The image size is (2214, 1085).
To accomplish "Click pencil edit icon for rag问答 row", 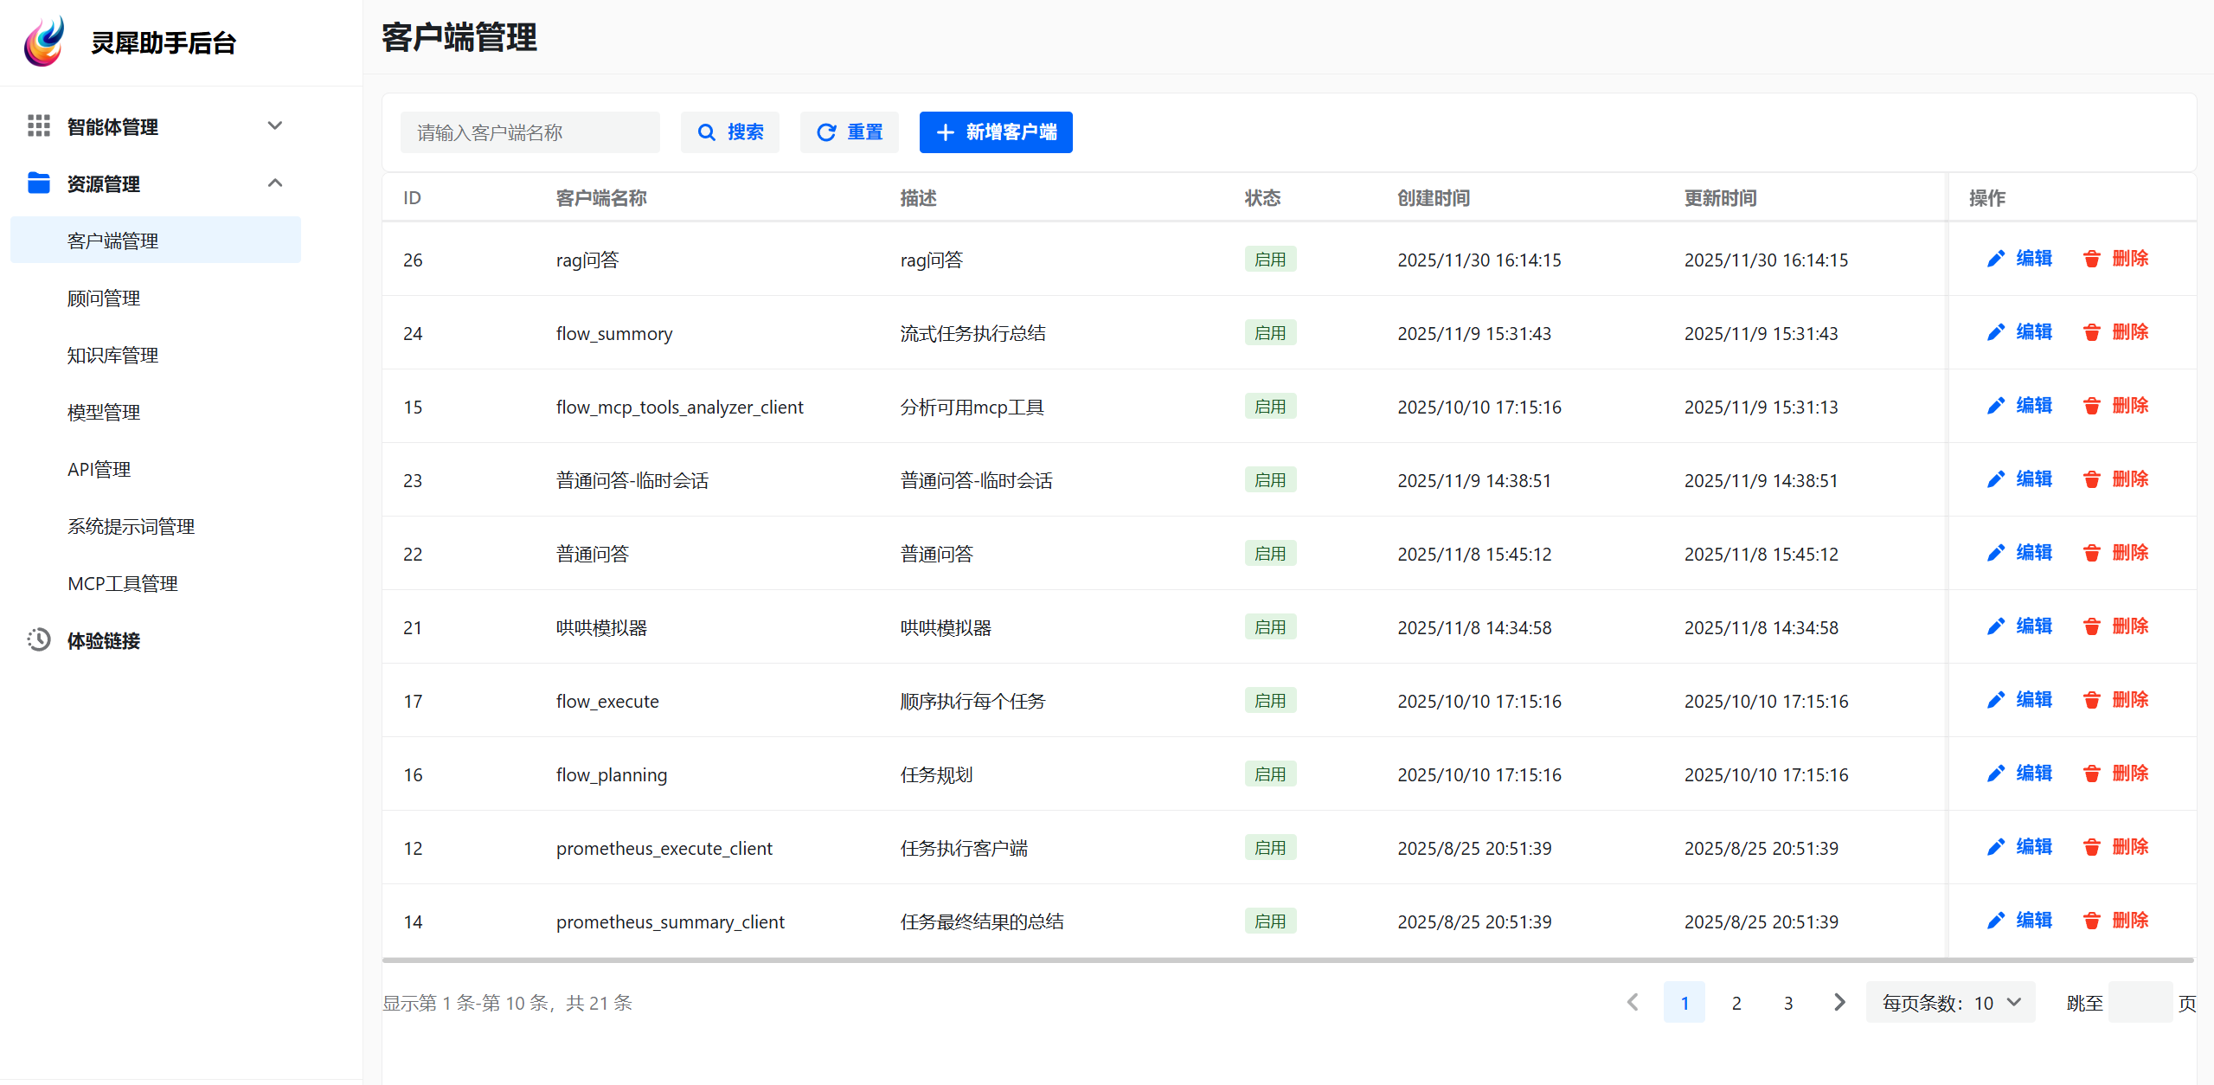I will [1995, 260].
